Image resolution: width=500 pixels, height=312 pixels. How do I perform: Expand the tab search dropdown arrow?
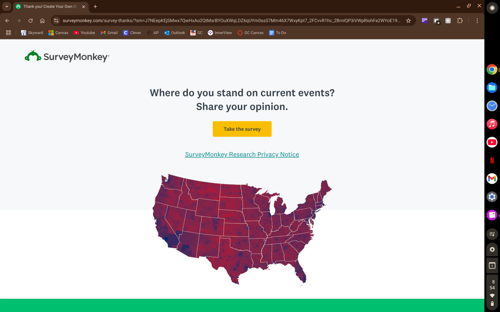(7, 7)
